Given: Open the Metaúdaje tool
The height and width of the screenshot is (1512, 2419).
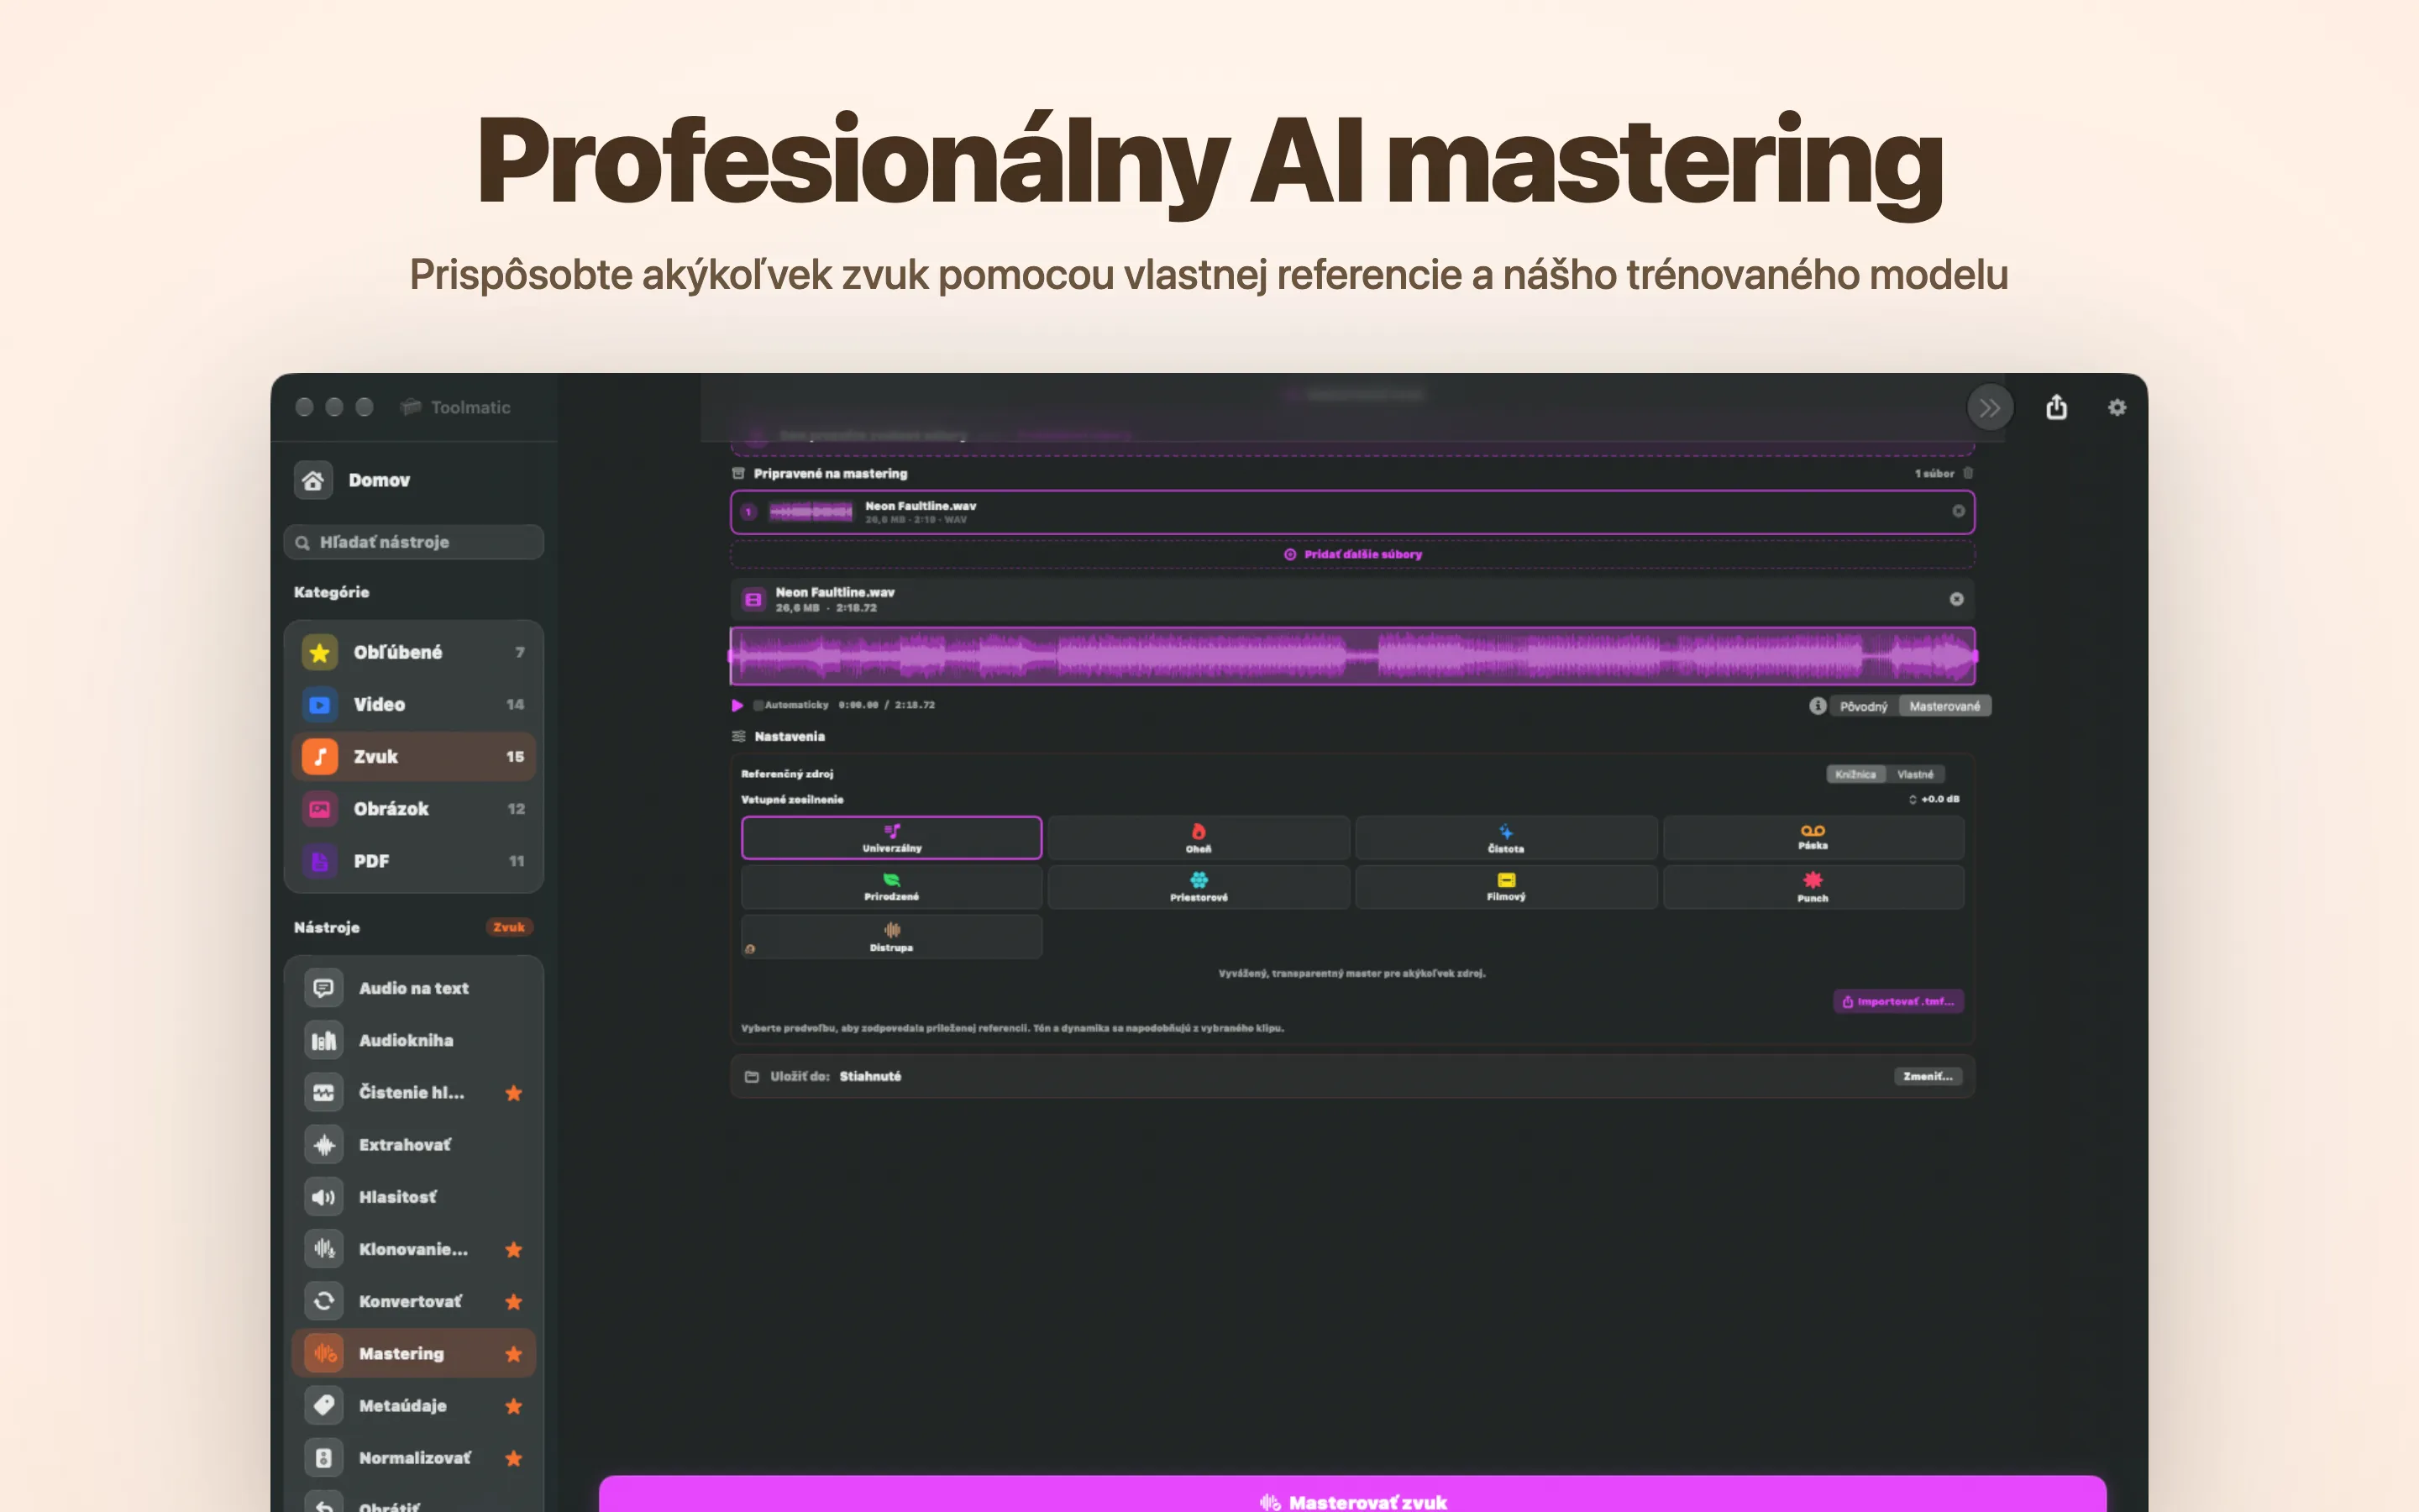Looking at the screenshot, I should click(x=414, y=1405).
